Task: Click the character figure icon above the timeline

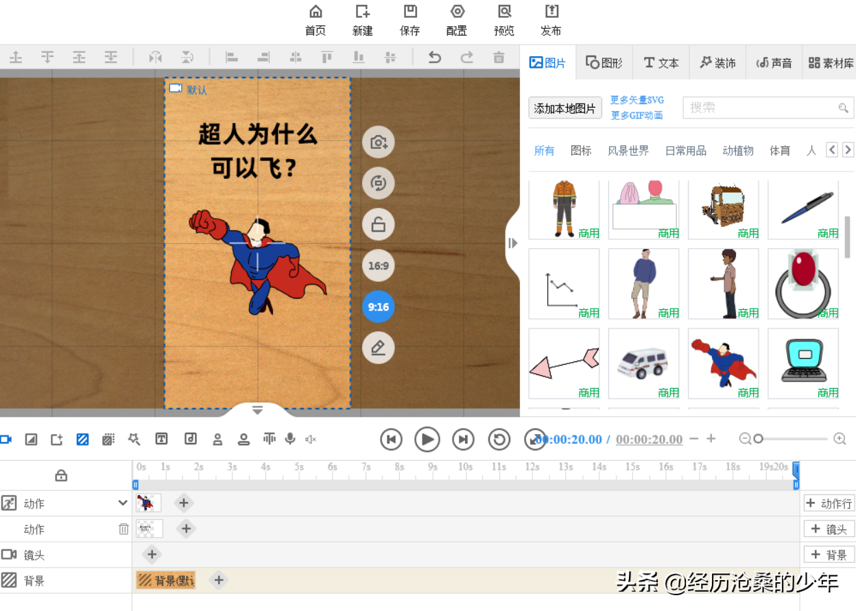Action: click(x=217, y=439)
